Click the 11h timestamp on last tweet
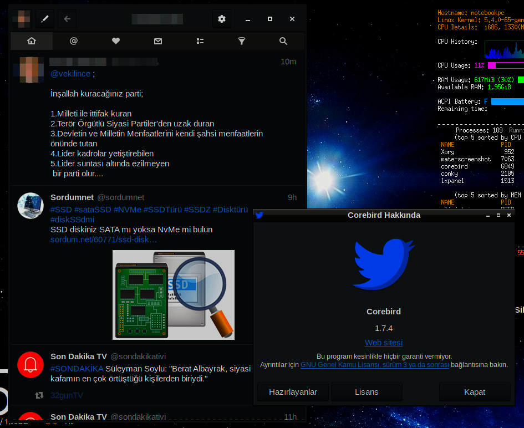The image size is (524, 428). coord(290,417)
